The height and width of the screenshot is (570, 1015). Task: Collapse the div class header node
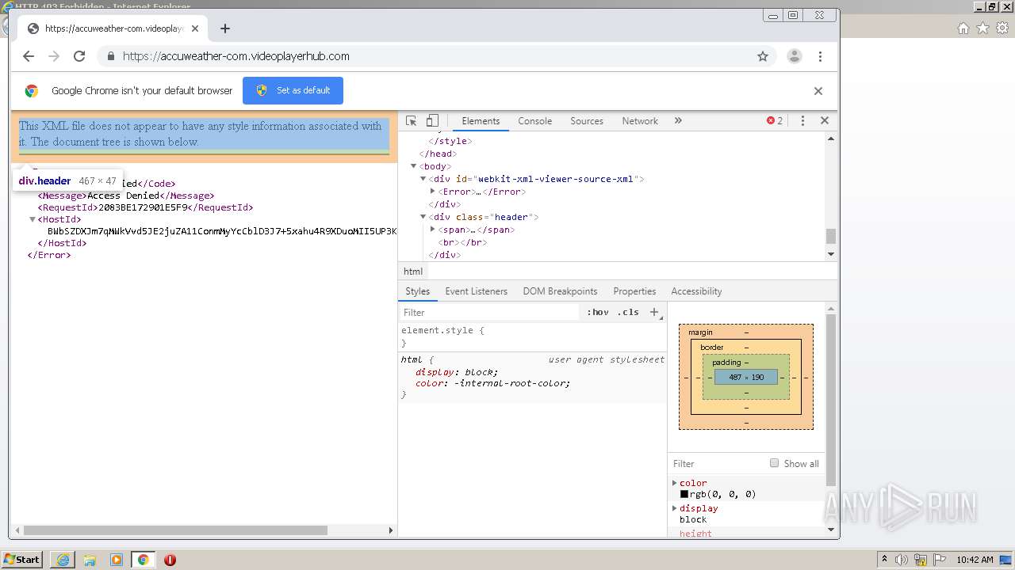point(423,217)
